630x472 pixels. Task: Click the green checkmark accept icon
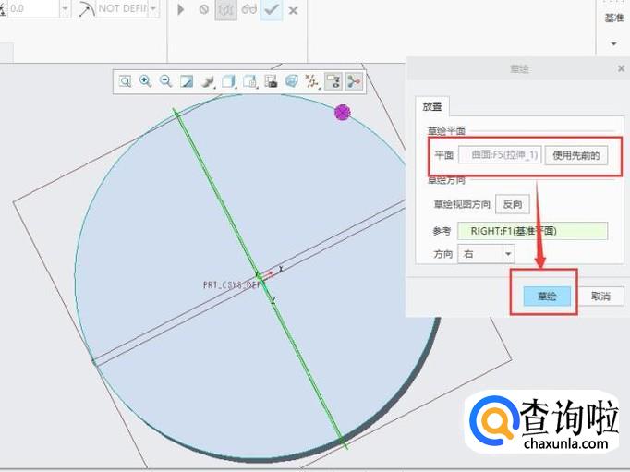click(272, 9)
